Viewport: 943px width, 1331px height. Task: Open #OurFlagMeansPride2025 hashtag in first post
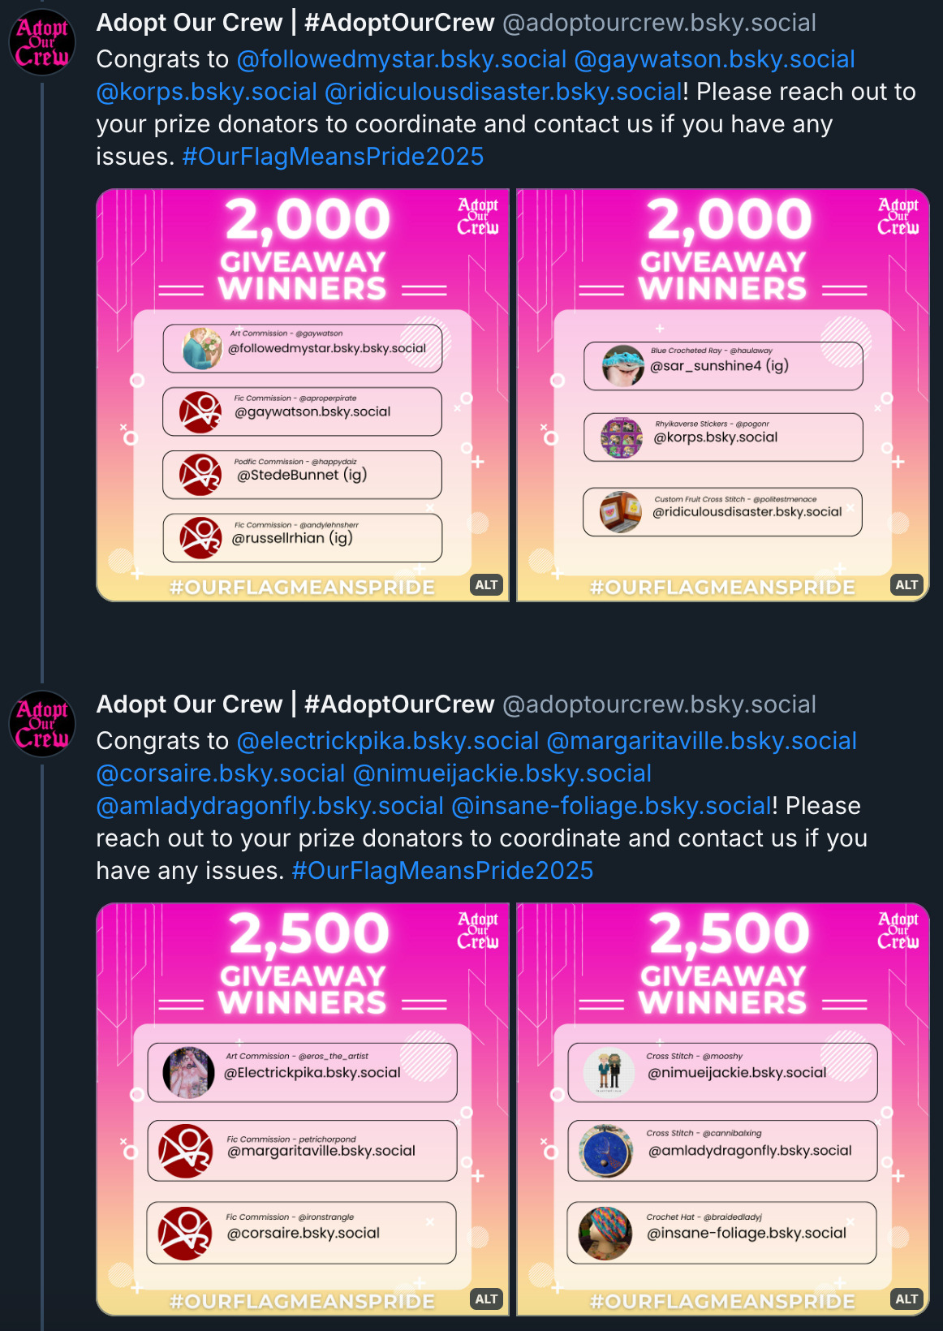(x=333, y=157)
